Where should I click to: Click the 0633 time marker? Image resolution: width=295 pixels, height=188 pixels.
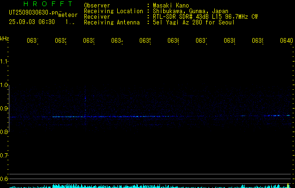(x=89, y=40)
